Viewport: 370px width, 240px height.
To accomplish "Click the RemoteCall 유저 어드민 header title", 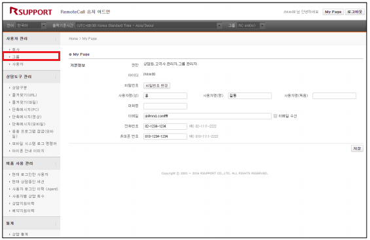I will pyautogui.click(x=85, y=12).
